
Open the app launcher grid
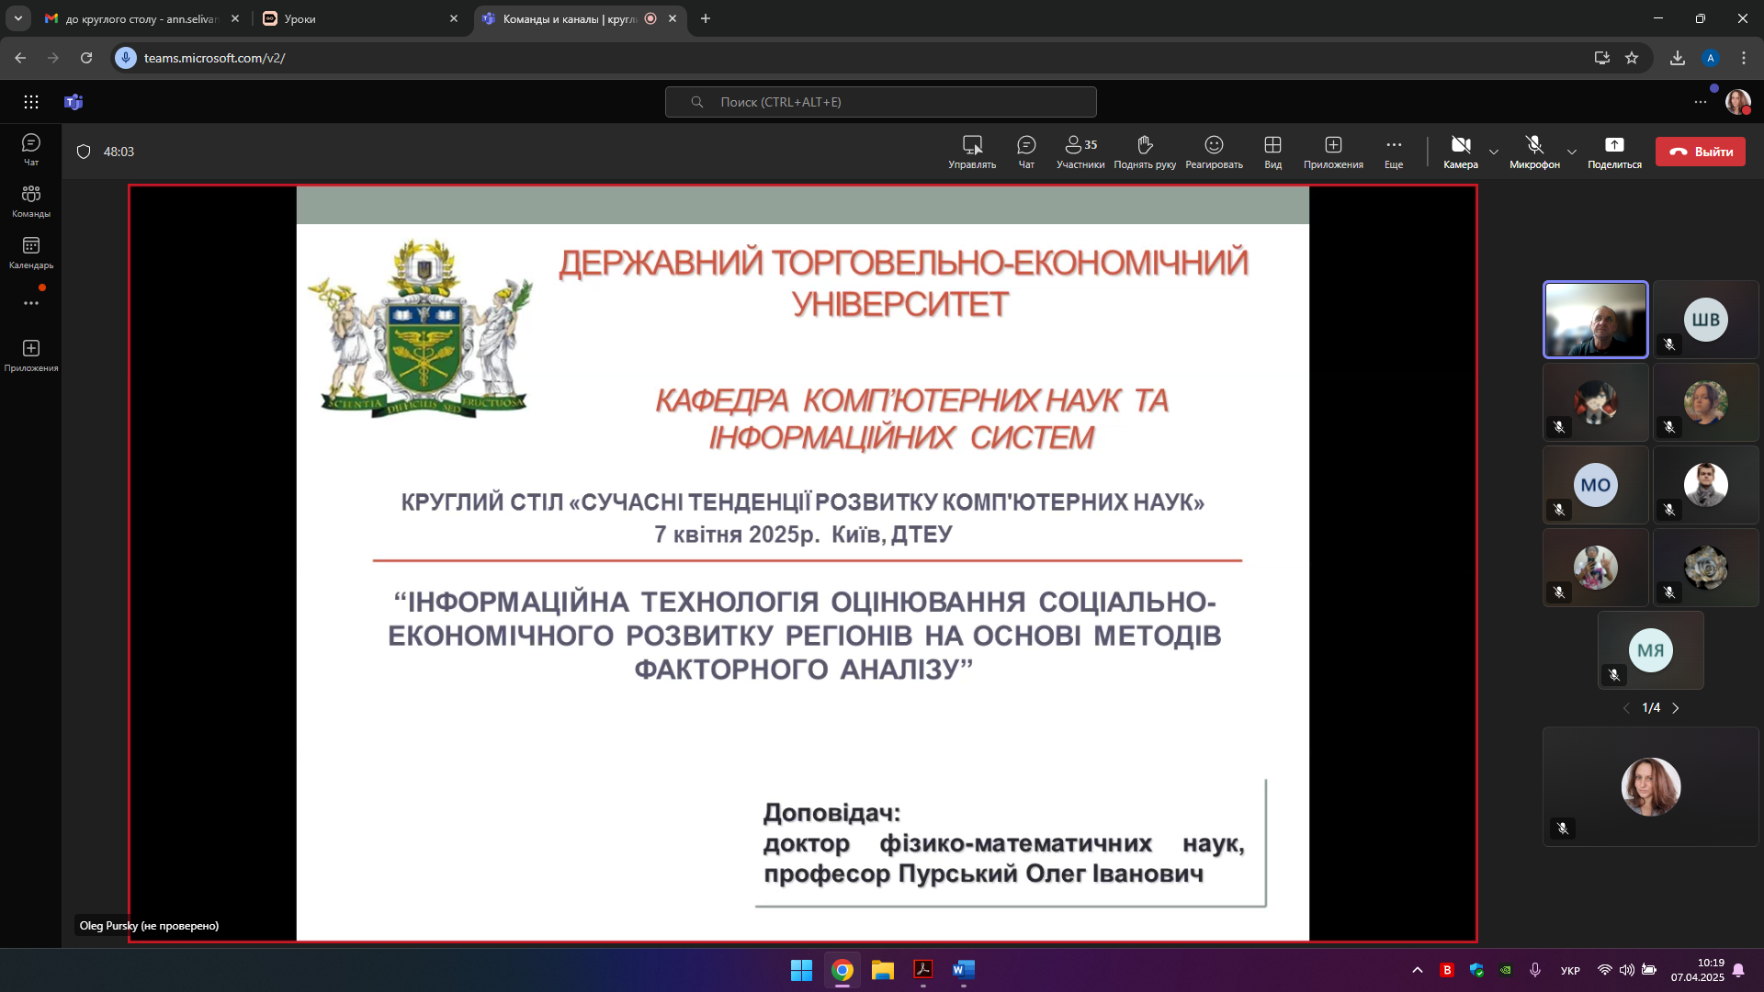pos(31,102)
